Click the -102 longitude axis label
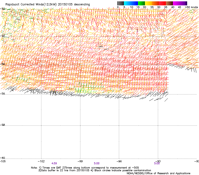This screenshot has height=175, width=199. point(41,161)
